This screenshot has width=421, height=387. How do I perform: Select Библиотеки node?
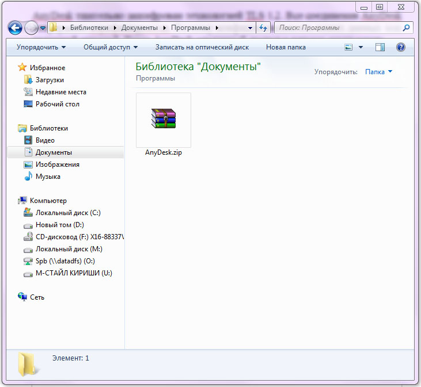pyautogui.click(x=49, y=128)
